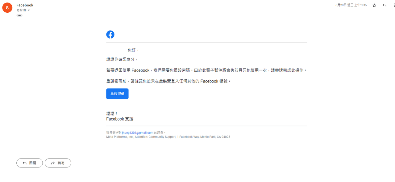Click the 寄給 我 recipient text
The height and width of the screenshot is (182, 395).
(x=21, y=10)
